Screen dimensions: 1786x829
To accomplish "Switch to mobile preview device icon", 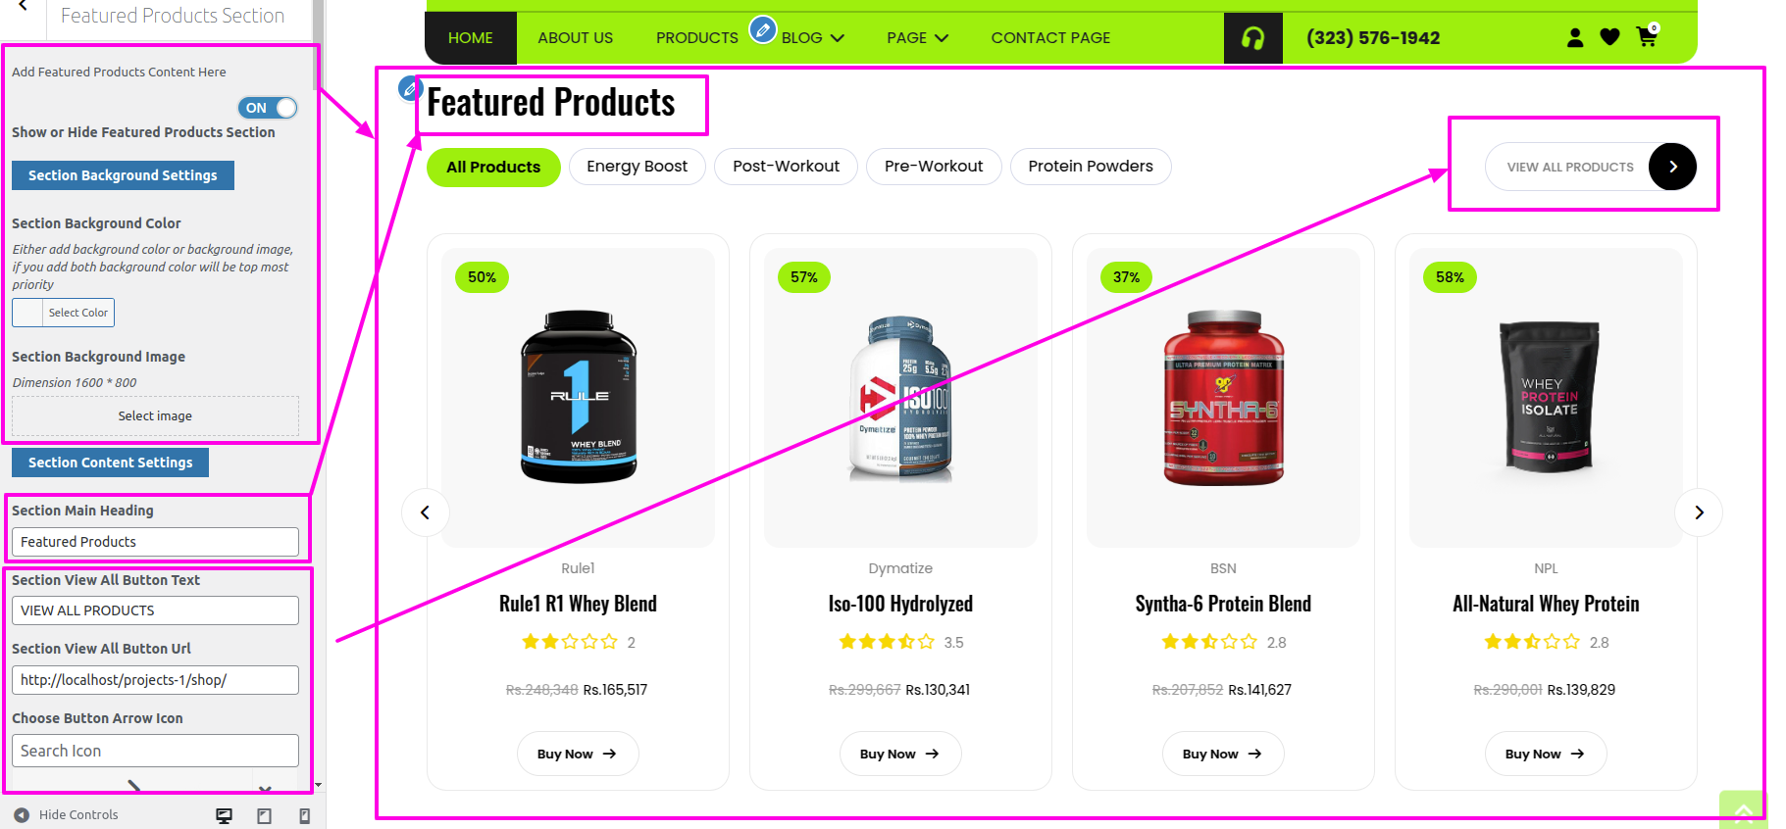I will coord(304,815).
